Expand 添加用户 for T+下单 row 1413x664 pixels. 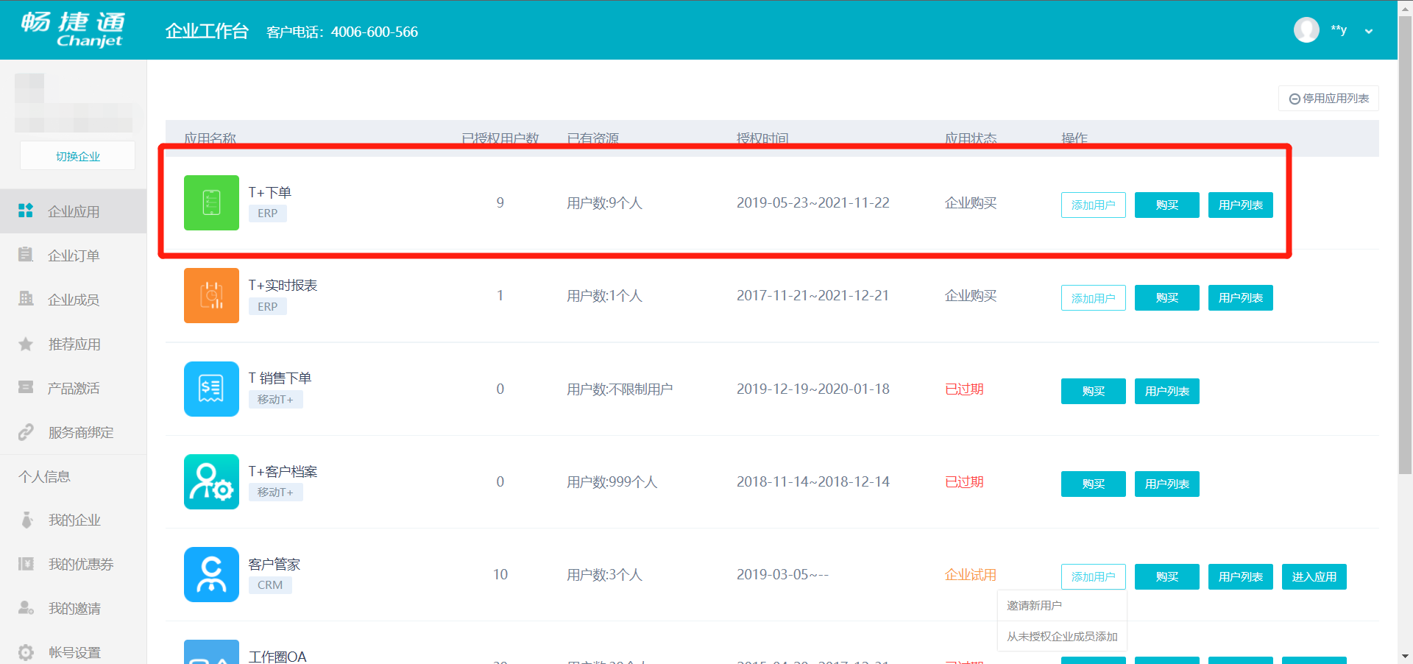(1093, 205)
